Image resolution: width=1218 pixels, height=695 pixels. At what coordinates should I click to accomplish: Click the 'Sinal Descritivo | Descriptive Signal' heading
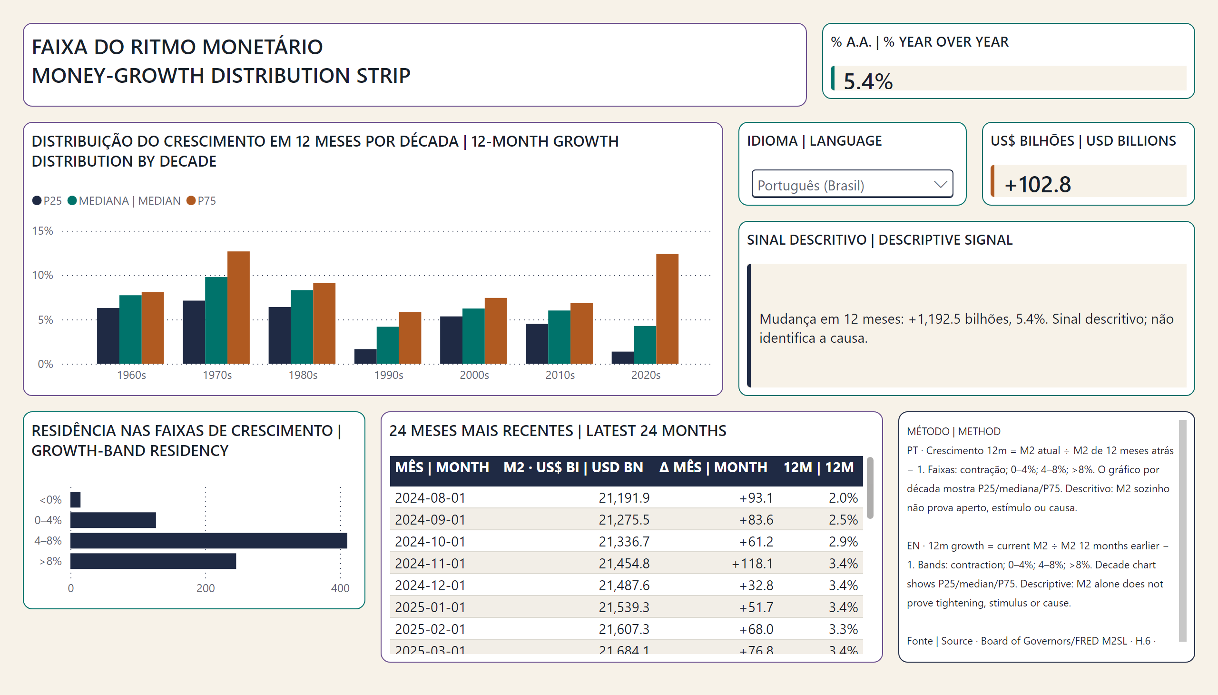[879, 239]
